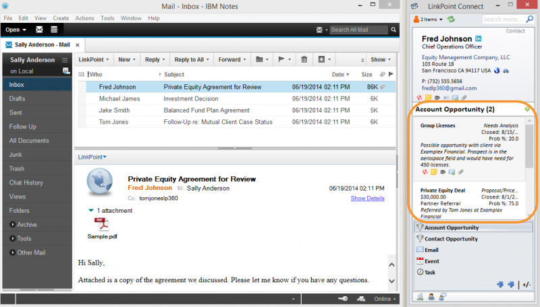Open the calendar icon next to Open
The width and height of the screenshot is (540, 307).
tap(54, 30)
